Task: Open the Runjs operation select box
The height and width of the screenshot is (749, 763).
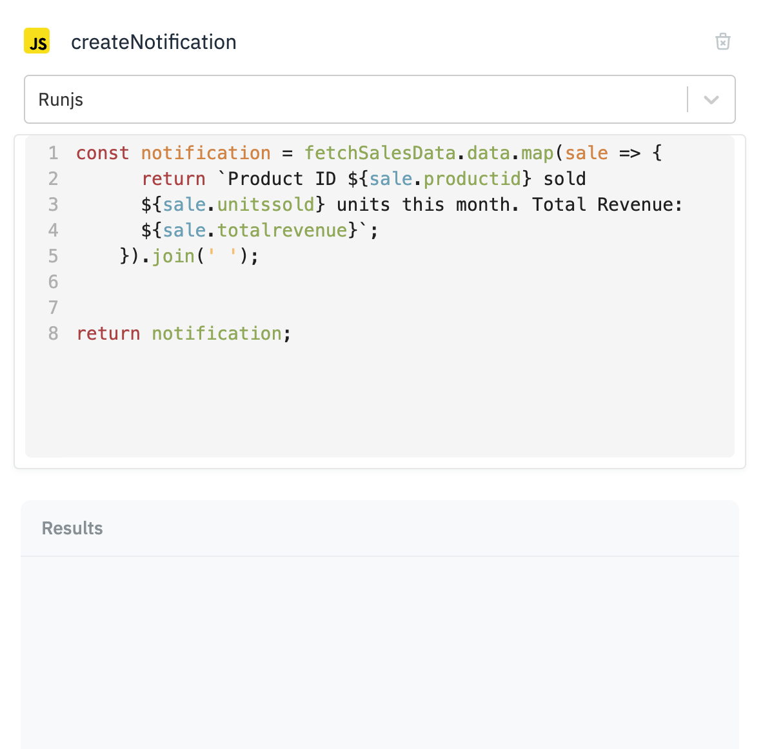Action: click(x=355, y=100)
